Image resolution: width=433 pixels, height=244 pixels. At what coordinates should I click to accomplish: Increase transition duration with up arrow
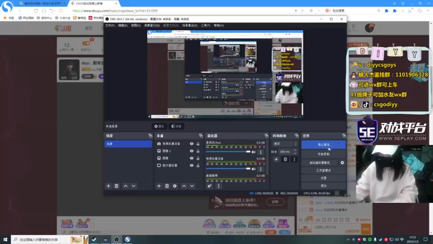[x=295, y=151]
